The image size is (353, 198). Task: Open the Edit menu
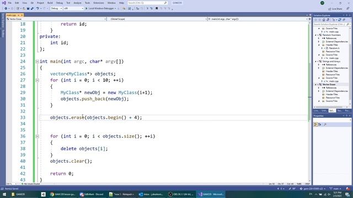click(17, 3)
